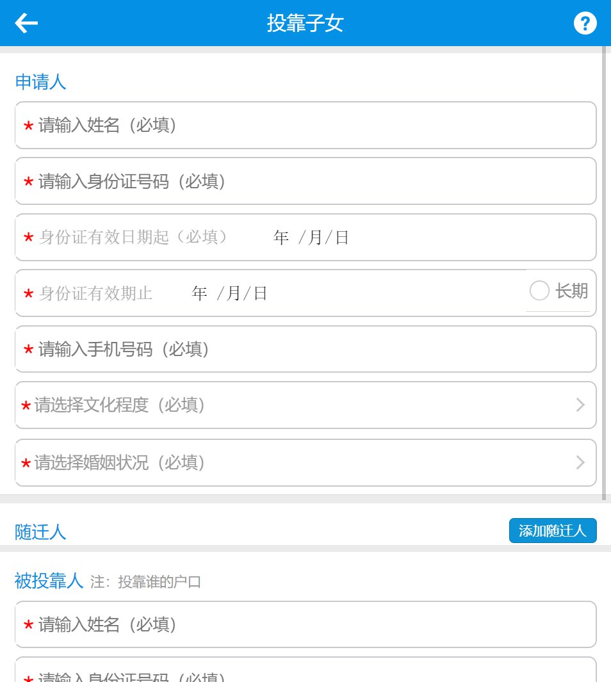Focus the 手机号码 input field
The height and width of the screenshot is (682, 611).
click(x=305, y=349)
